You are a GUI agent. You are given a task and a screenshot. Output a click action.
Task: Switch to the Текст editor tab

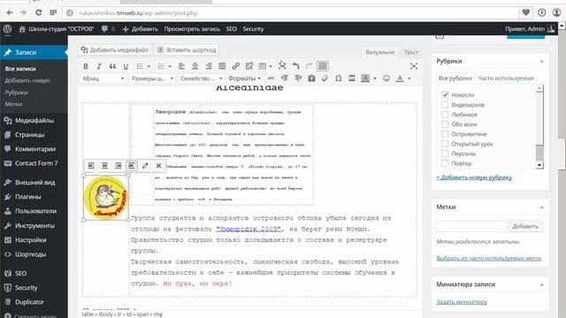click(x=411, y=52)
